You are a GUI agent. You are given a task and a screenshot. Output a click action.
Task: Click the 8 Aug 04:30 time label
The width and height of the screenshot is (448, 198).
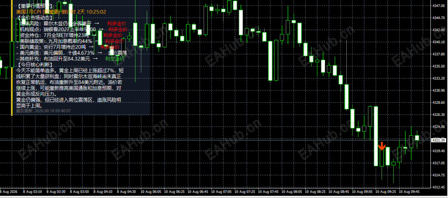(127, 191)
